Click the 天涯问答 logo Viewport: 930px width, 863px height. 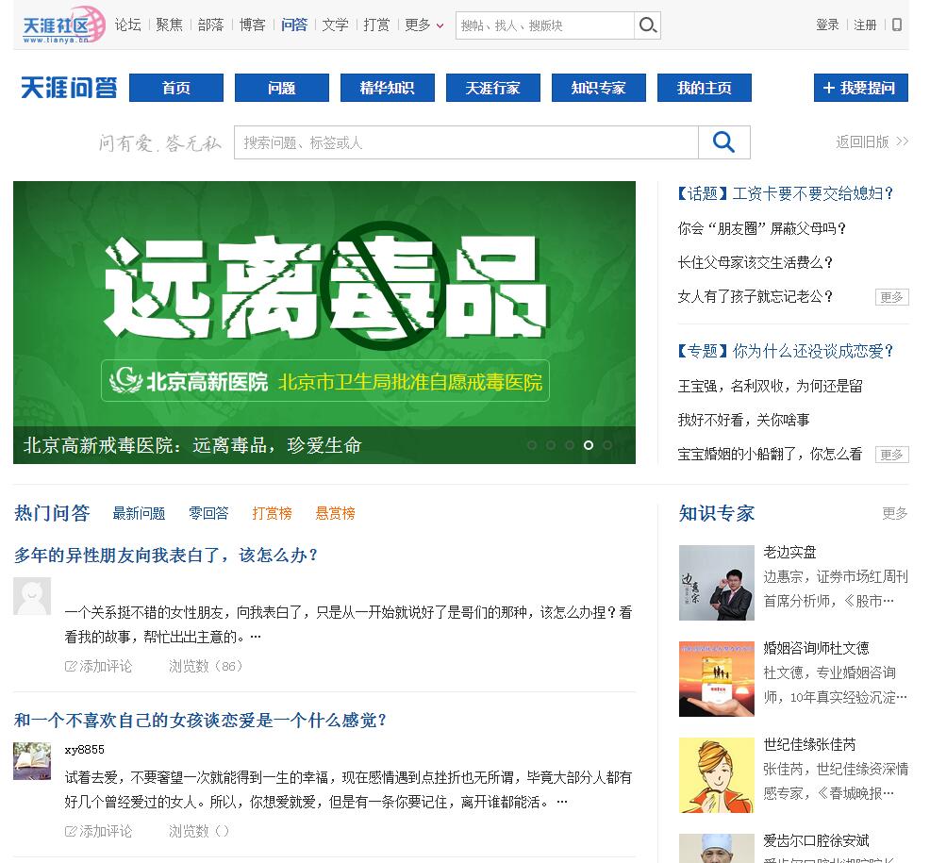70,88
